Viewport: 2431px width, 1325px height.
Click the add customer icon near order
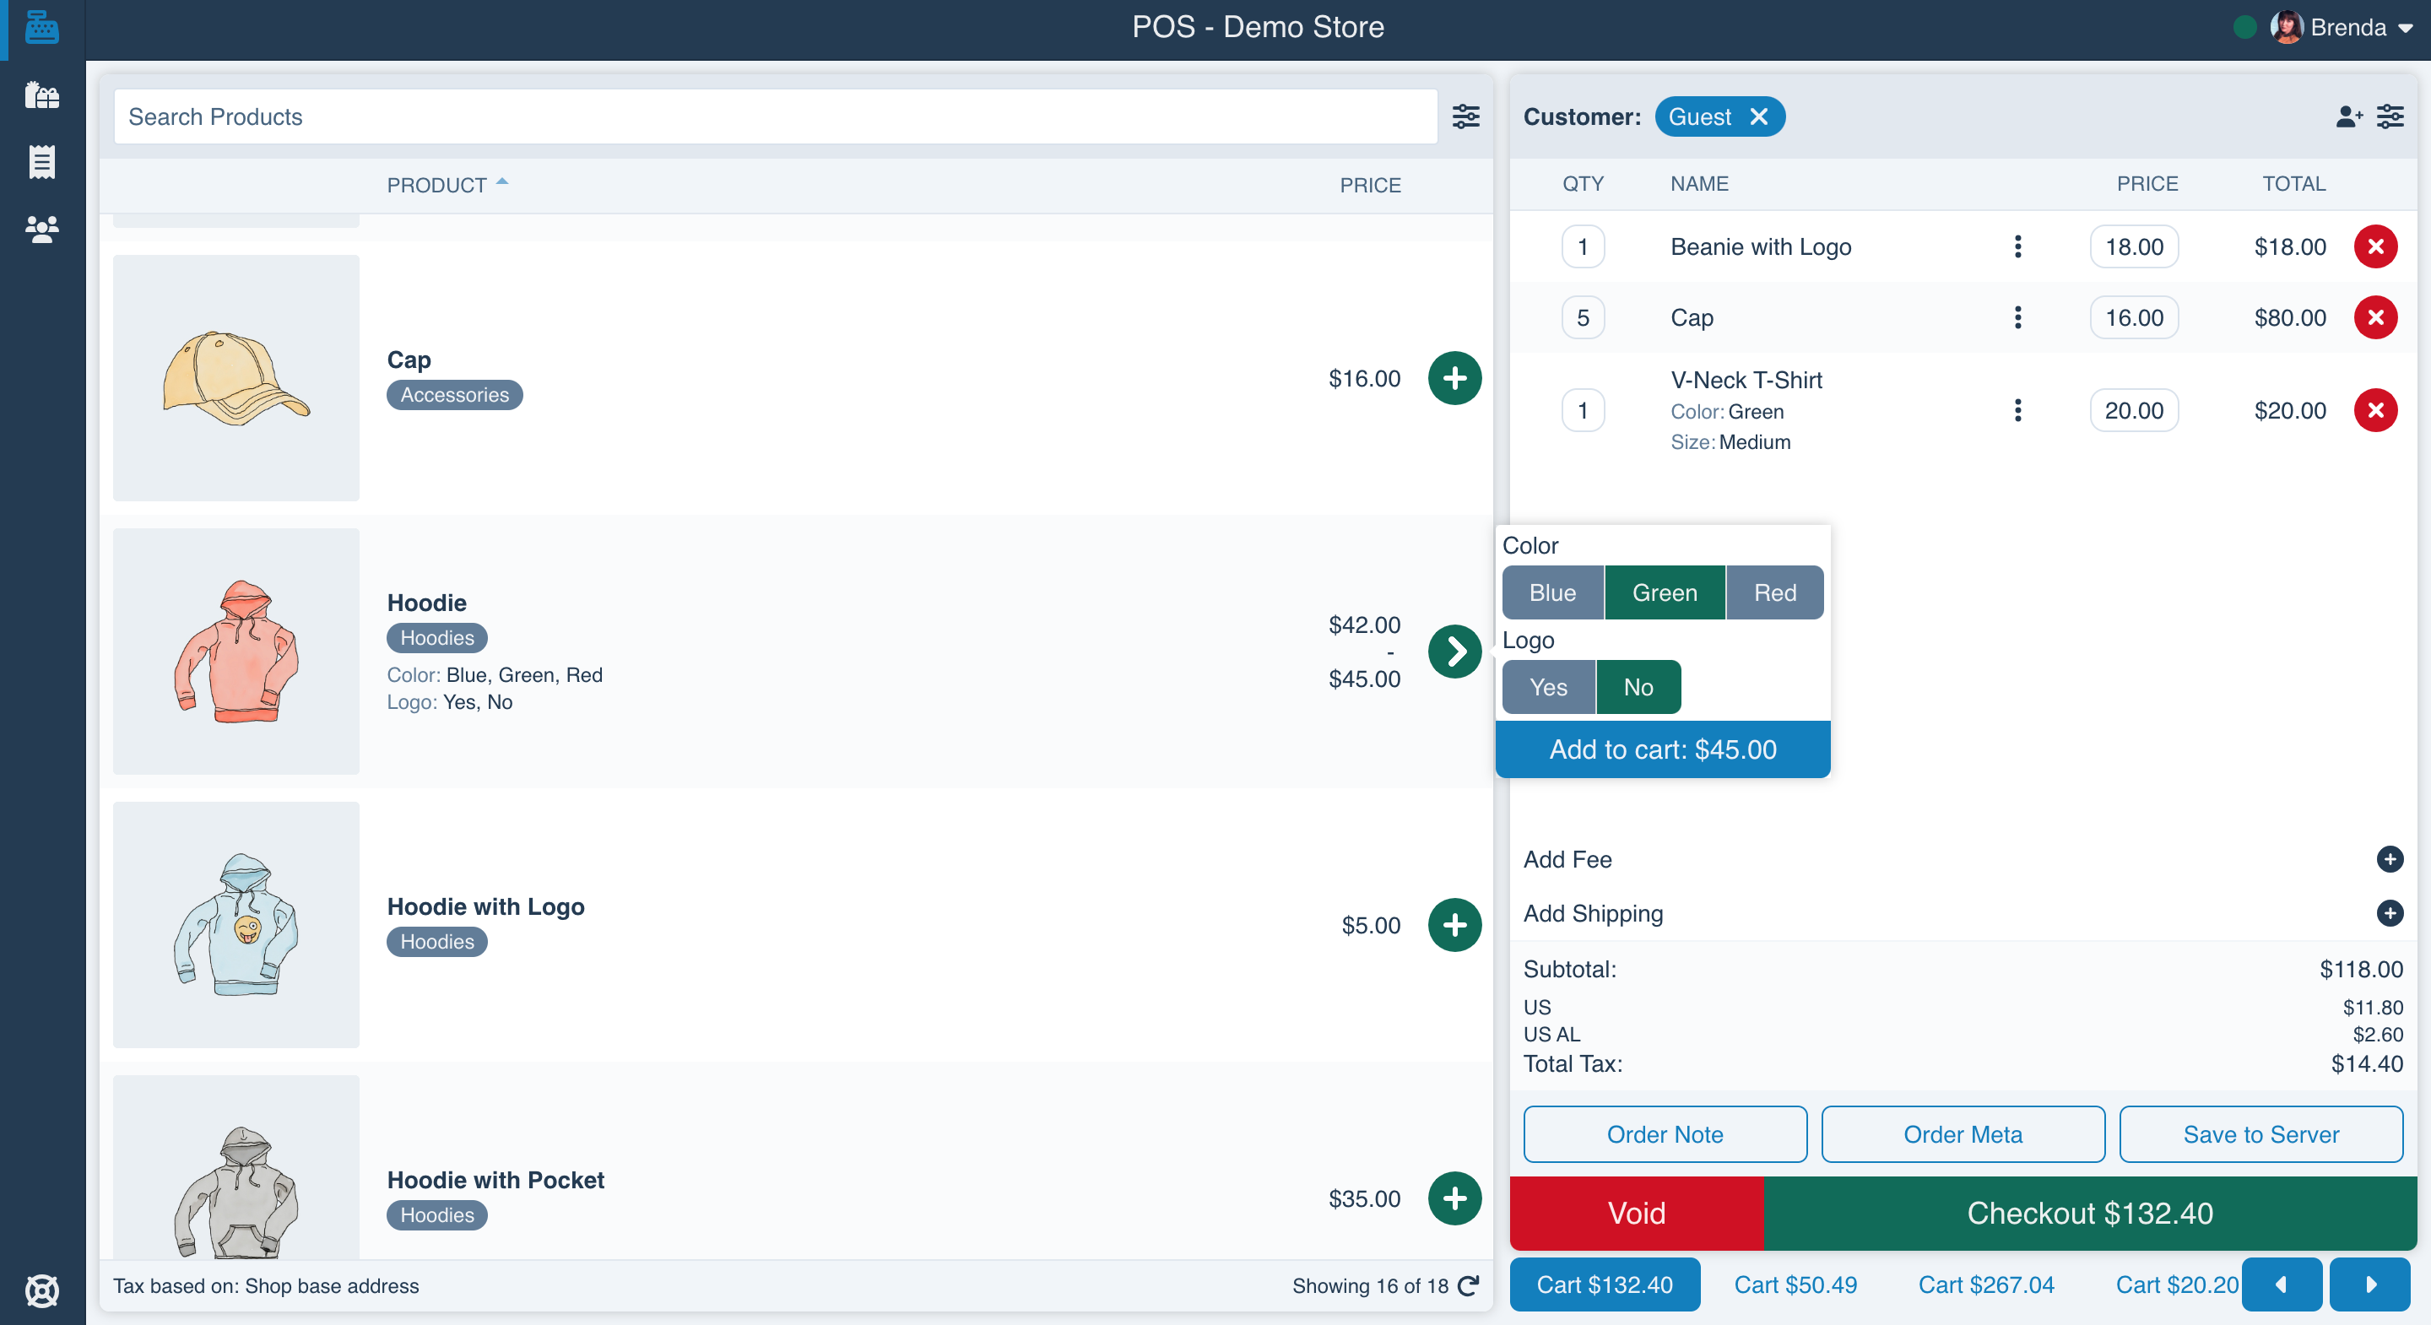click(x=2346, y=116)
